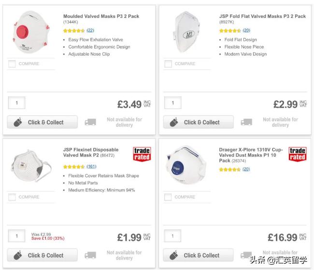Open trade rated badge on JSP Flexinet mask
The height and width of the screenshot is (271, 314).
pos(142,154)
